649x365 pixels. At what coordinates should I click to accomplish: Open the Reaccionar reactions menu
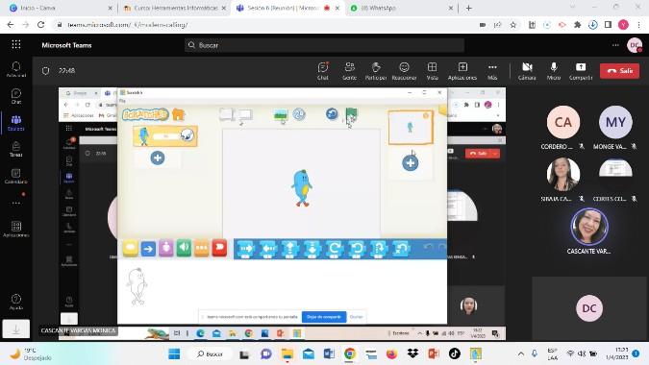coord(404,71)
